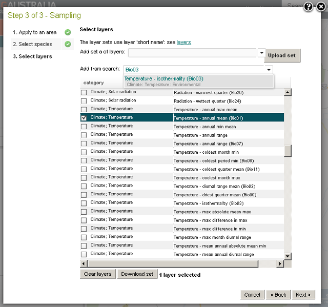Go to step 2 Select species
The image size is (328, 307).
pos(33,44)
